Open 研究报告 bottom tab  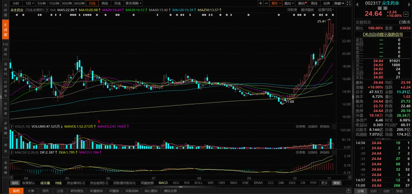click(x=77, y=191)
